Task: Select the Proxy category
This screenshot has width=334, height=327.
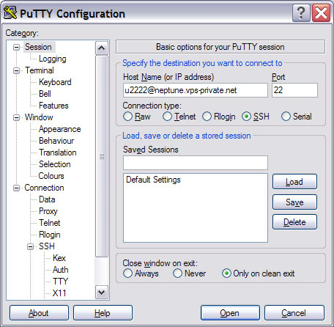Action: point(48,211)
